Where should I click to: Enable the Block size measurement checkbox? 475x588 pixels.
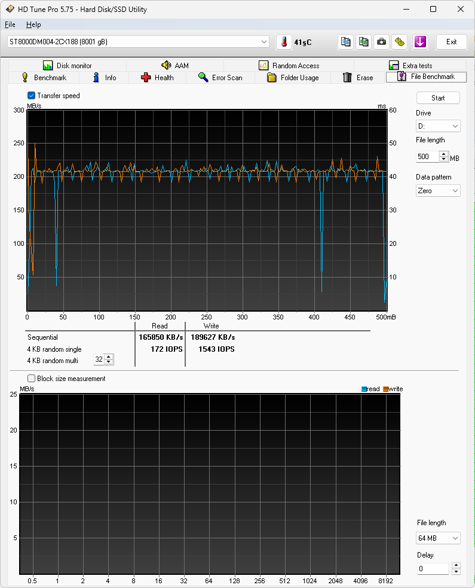(x=32, y=379)
